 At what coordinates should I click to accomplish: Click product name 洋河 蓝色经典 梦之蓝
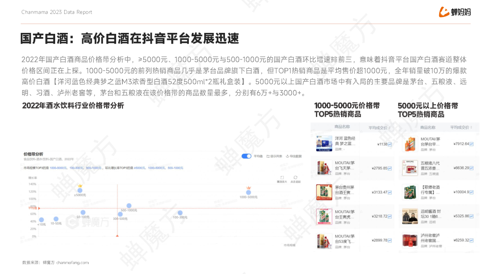345,141
